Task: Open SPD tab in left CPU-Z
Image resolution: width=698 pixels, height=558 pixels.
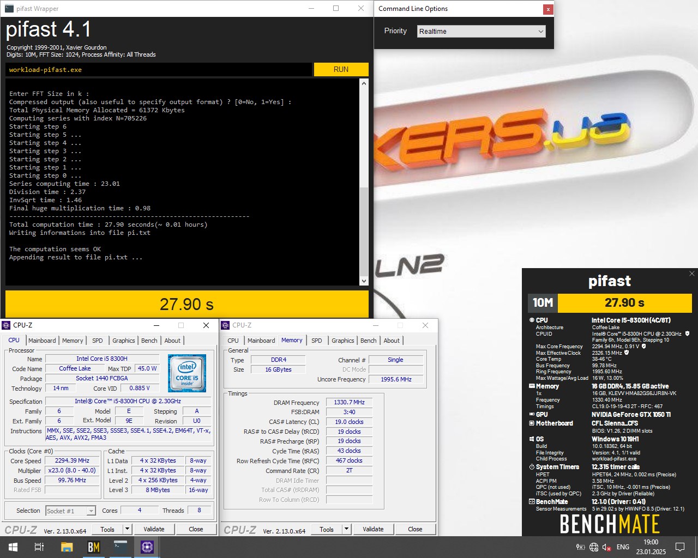Action: (x=98, y=341)
